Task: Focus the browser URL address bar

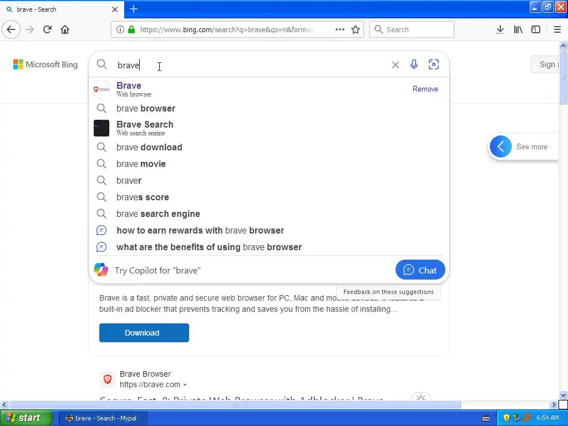Action: coord(226,29)
